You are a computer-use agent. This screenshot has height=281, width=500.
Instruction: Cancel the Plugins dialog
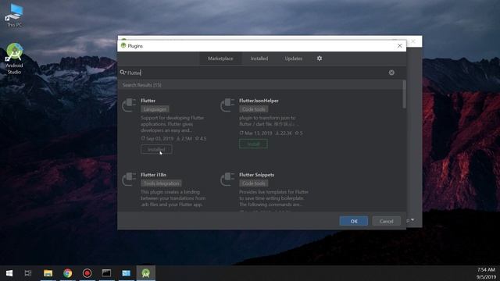click(386, 221)
